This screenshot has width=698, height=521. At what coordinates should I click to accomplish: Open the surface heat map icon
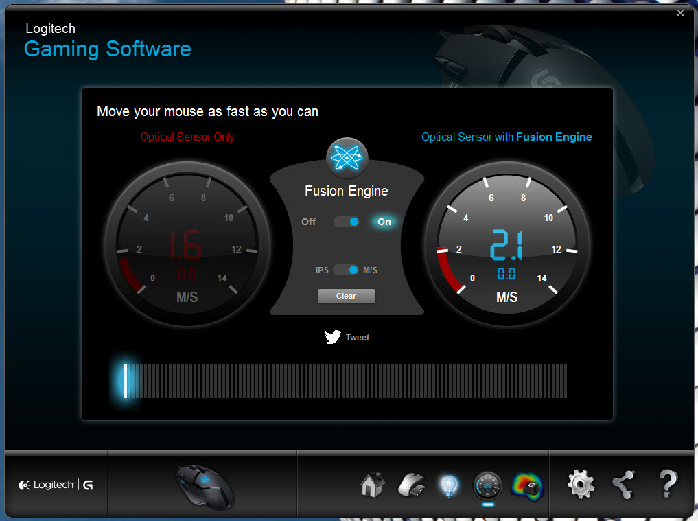(528, 486)
